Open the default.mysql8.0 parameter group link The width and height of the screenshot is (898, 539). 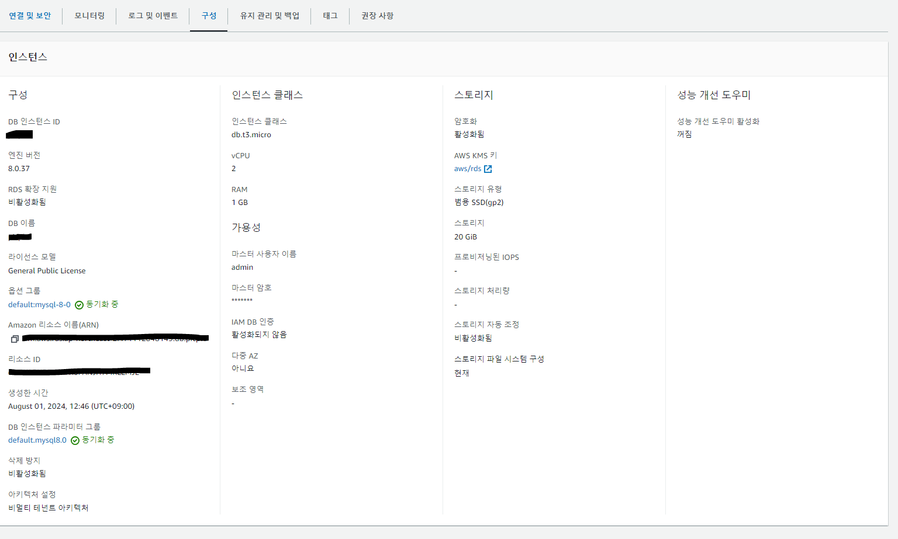(37, 440)
